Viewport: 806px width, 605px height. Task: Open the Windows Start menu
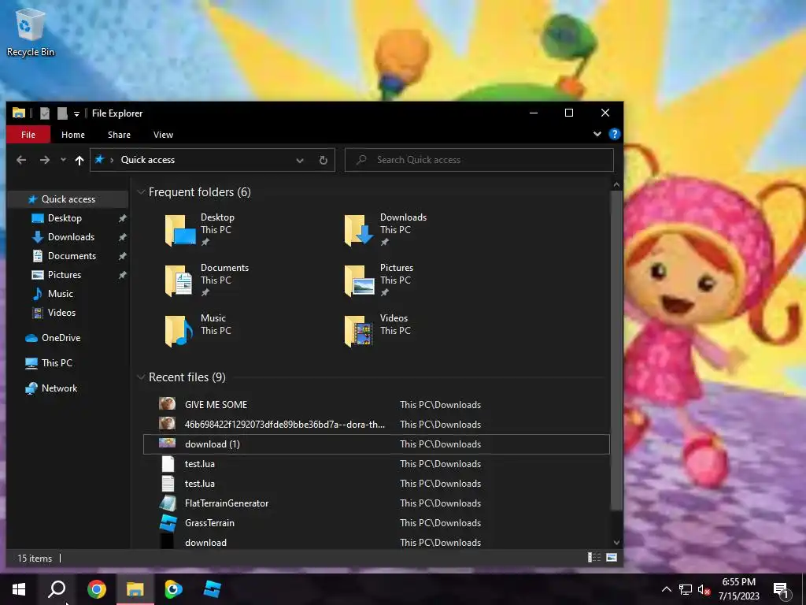point(19,589)
